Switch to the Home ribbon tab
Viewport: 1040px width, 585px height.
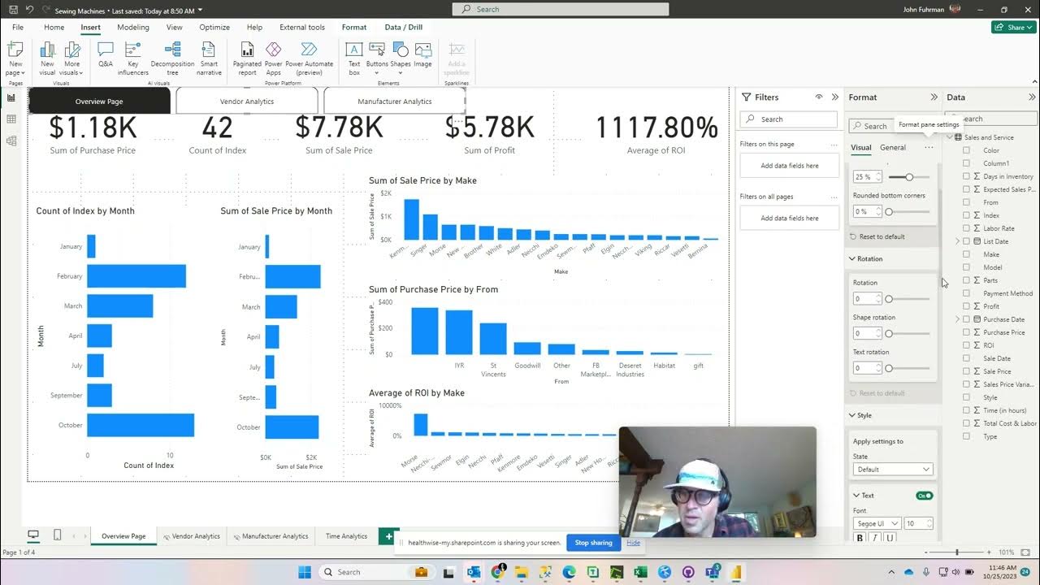point(54,27)
